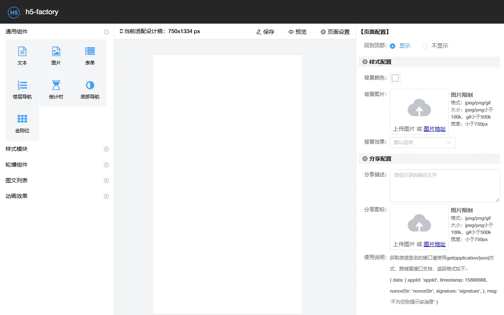Expand the 轮播组件 section

click(106, 165)
